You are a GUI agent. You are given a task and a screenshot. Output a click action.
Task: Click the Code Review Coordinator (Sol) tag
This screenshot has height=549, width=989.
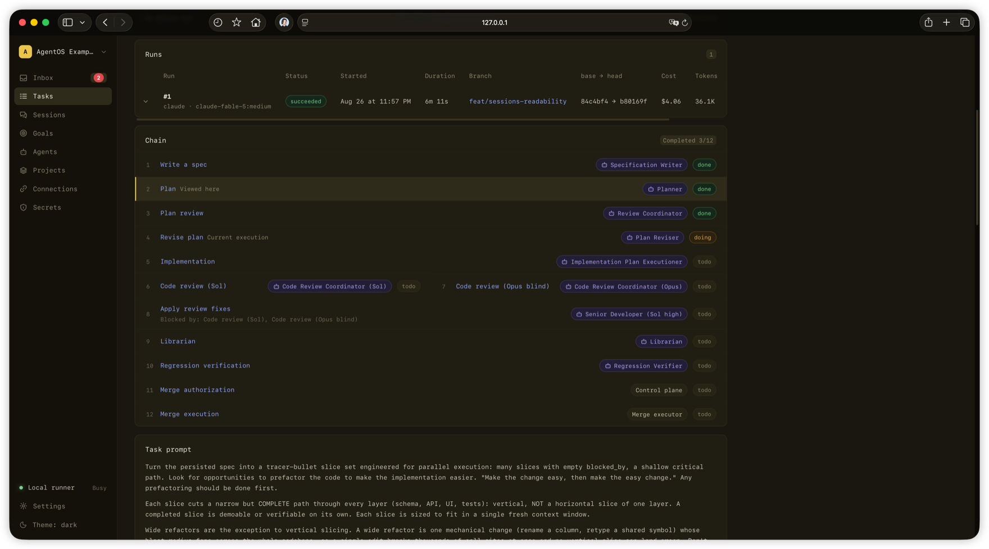click(329, 287)
